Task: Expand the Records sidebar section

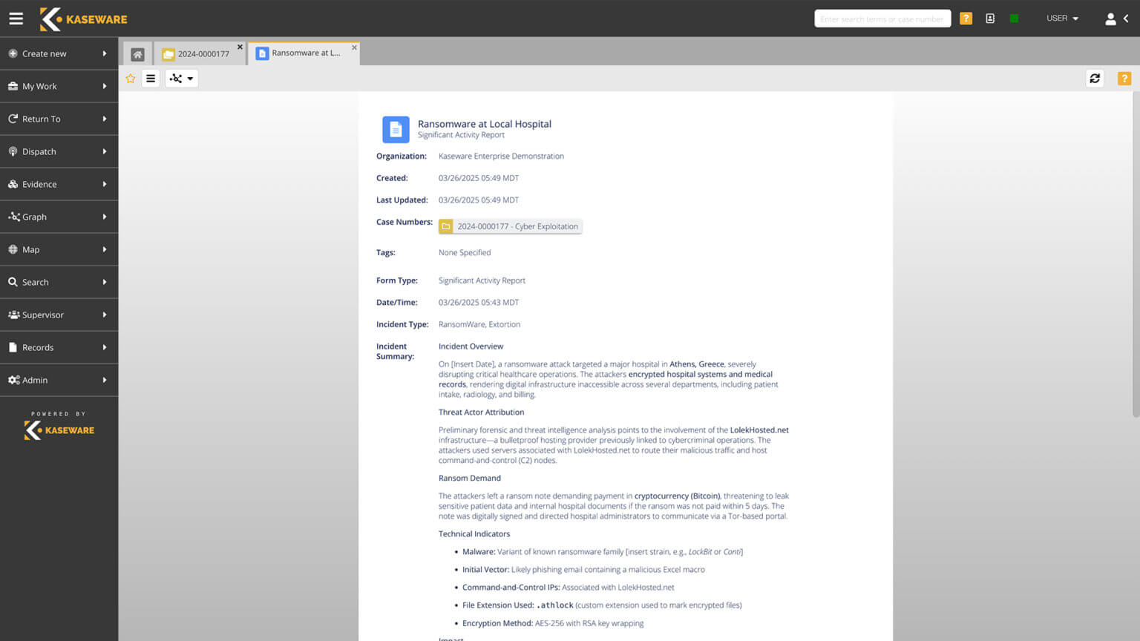Action: (x=13, y=346)
